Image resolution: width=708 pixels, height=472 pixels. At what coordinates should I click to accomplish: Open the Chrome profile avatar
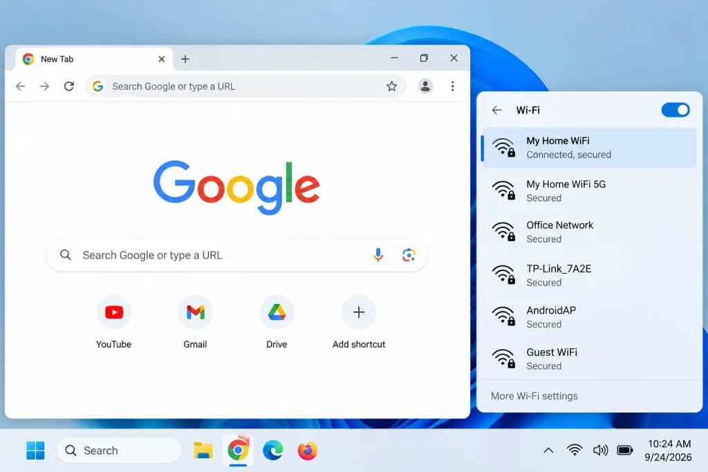coord(425,86)
